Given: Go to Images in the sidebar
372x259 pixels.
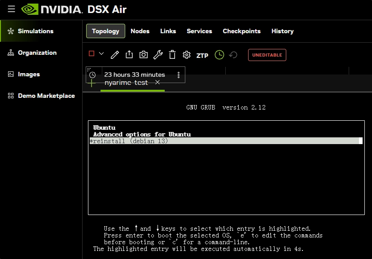Looking at the screenshot, I should [x=41, y=75].
